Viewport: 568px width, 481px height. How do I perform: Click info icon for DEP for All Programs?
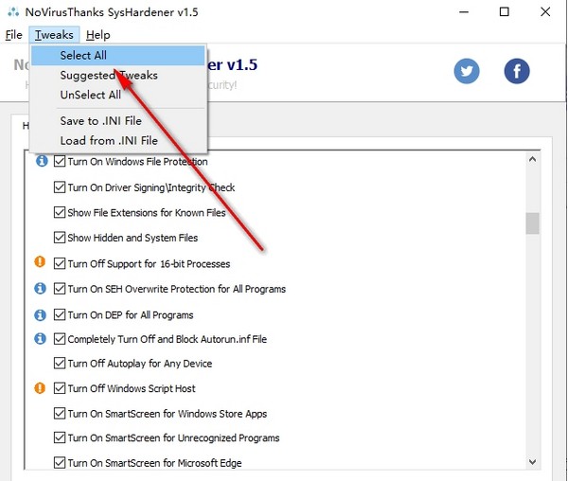point(40,314)
